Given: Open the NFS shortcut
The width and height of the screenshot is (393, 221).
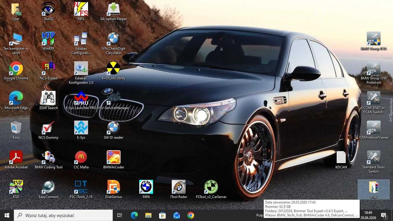Looking at the screenshot, I should pyautogui.click(x=81, y=11).
